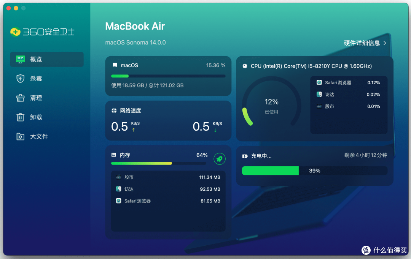
Task: Select the 访达 92.53 MB memory row
Action: [x=168, y=189]
